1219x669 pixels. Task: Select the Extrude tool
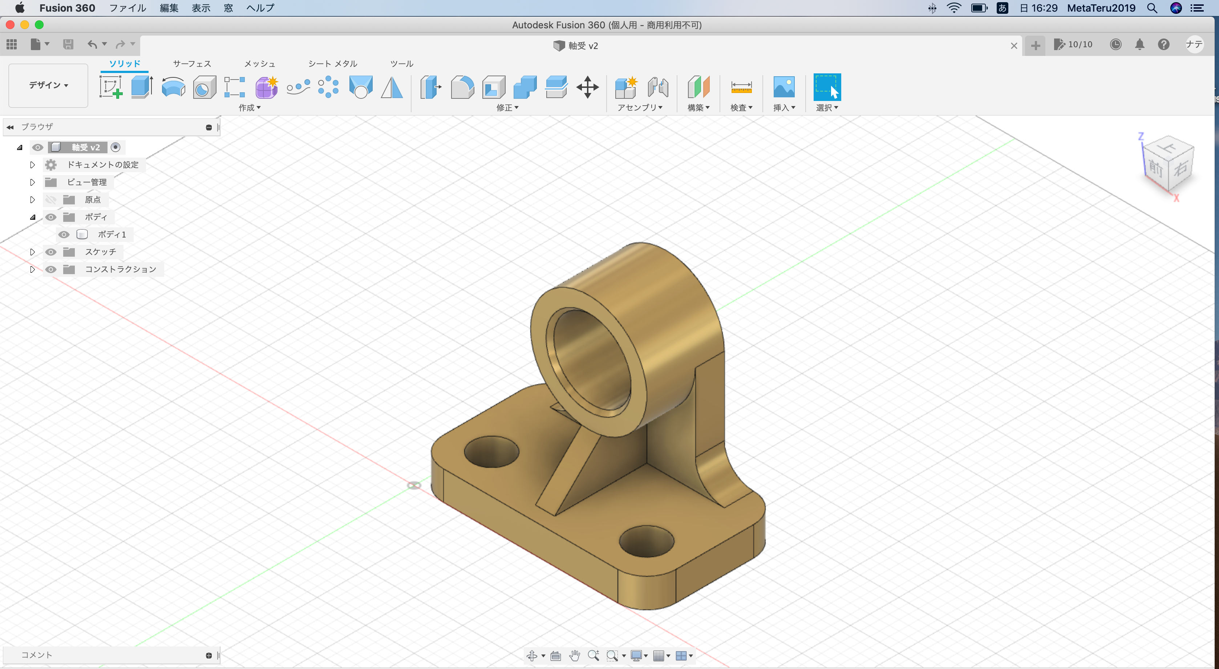[x=142, y=87]
